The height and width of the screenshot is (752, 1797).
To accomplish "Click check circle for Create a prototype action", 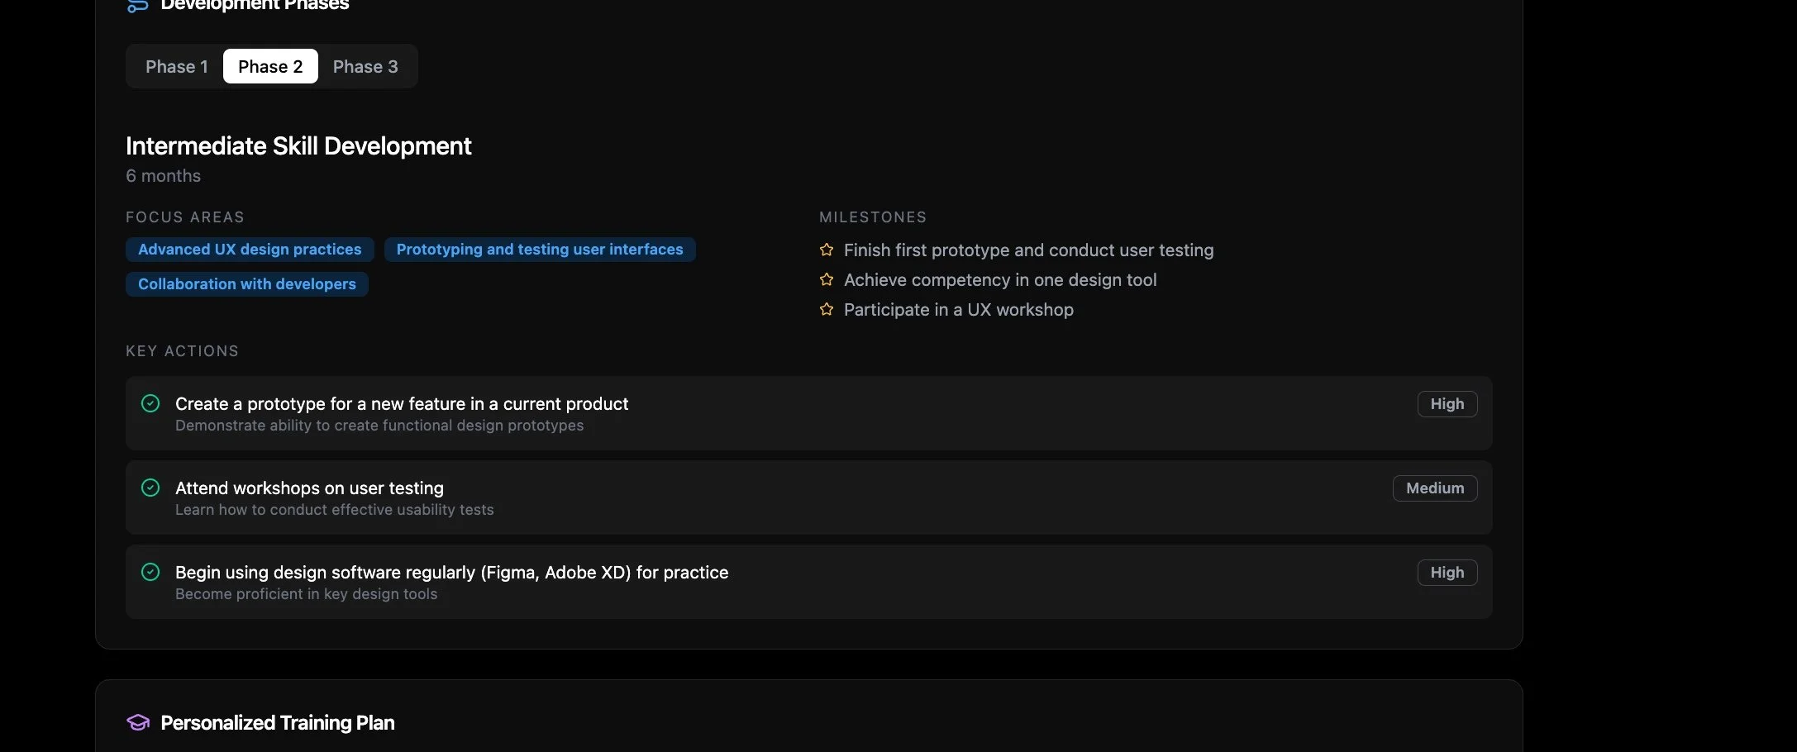I will pyautogui.click(x=150, y=403).
